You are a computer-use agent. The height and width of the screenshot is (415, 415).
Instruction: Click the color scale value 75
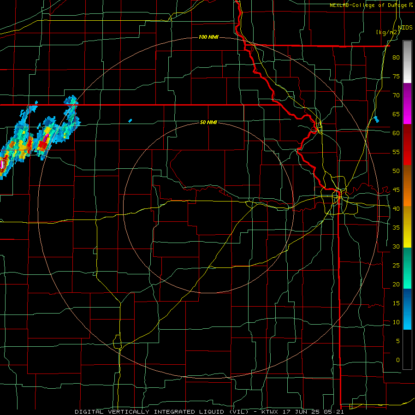click(396, 76)
